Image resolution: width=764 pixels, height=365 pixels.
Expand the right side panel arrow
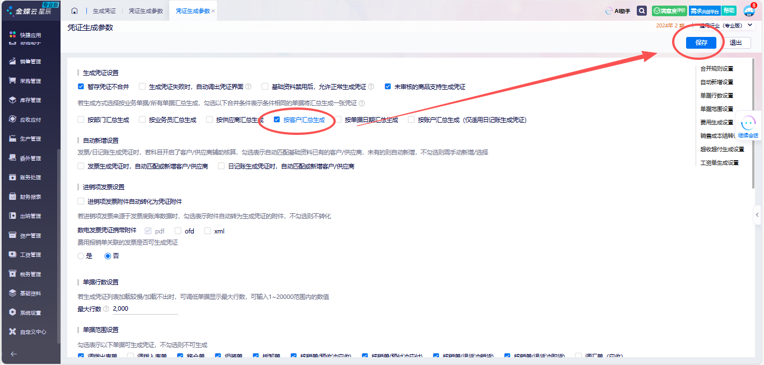(x=757, y=214)
